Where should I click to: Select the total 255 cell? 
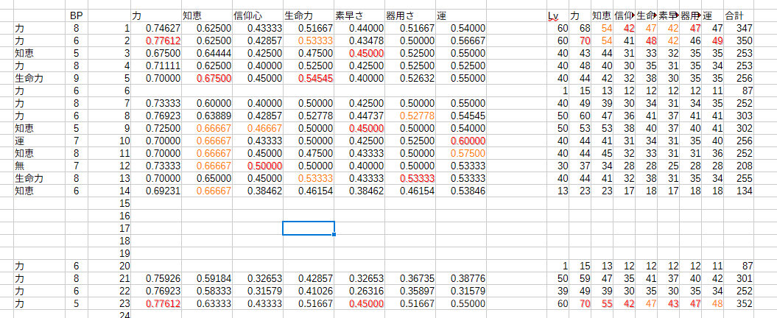[739, 178]
